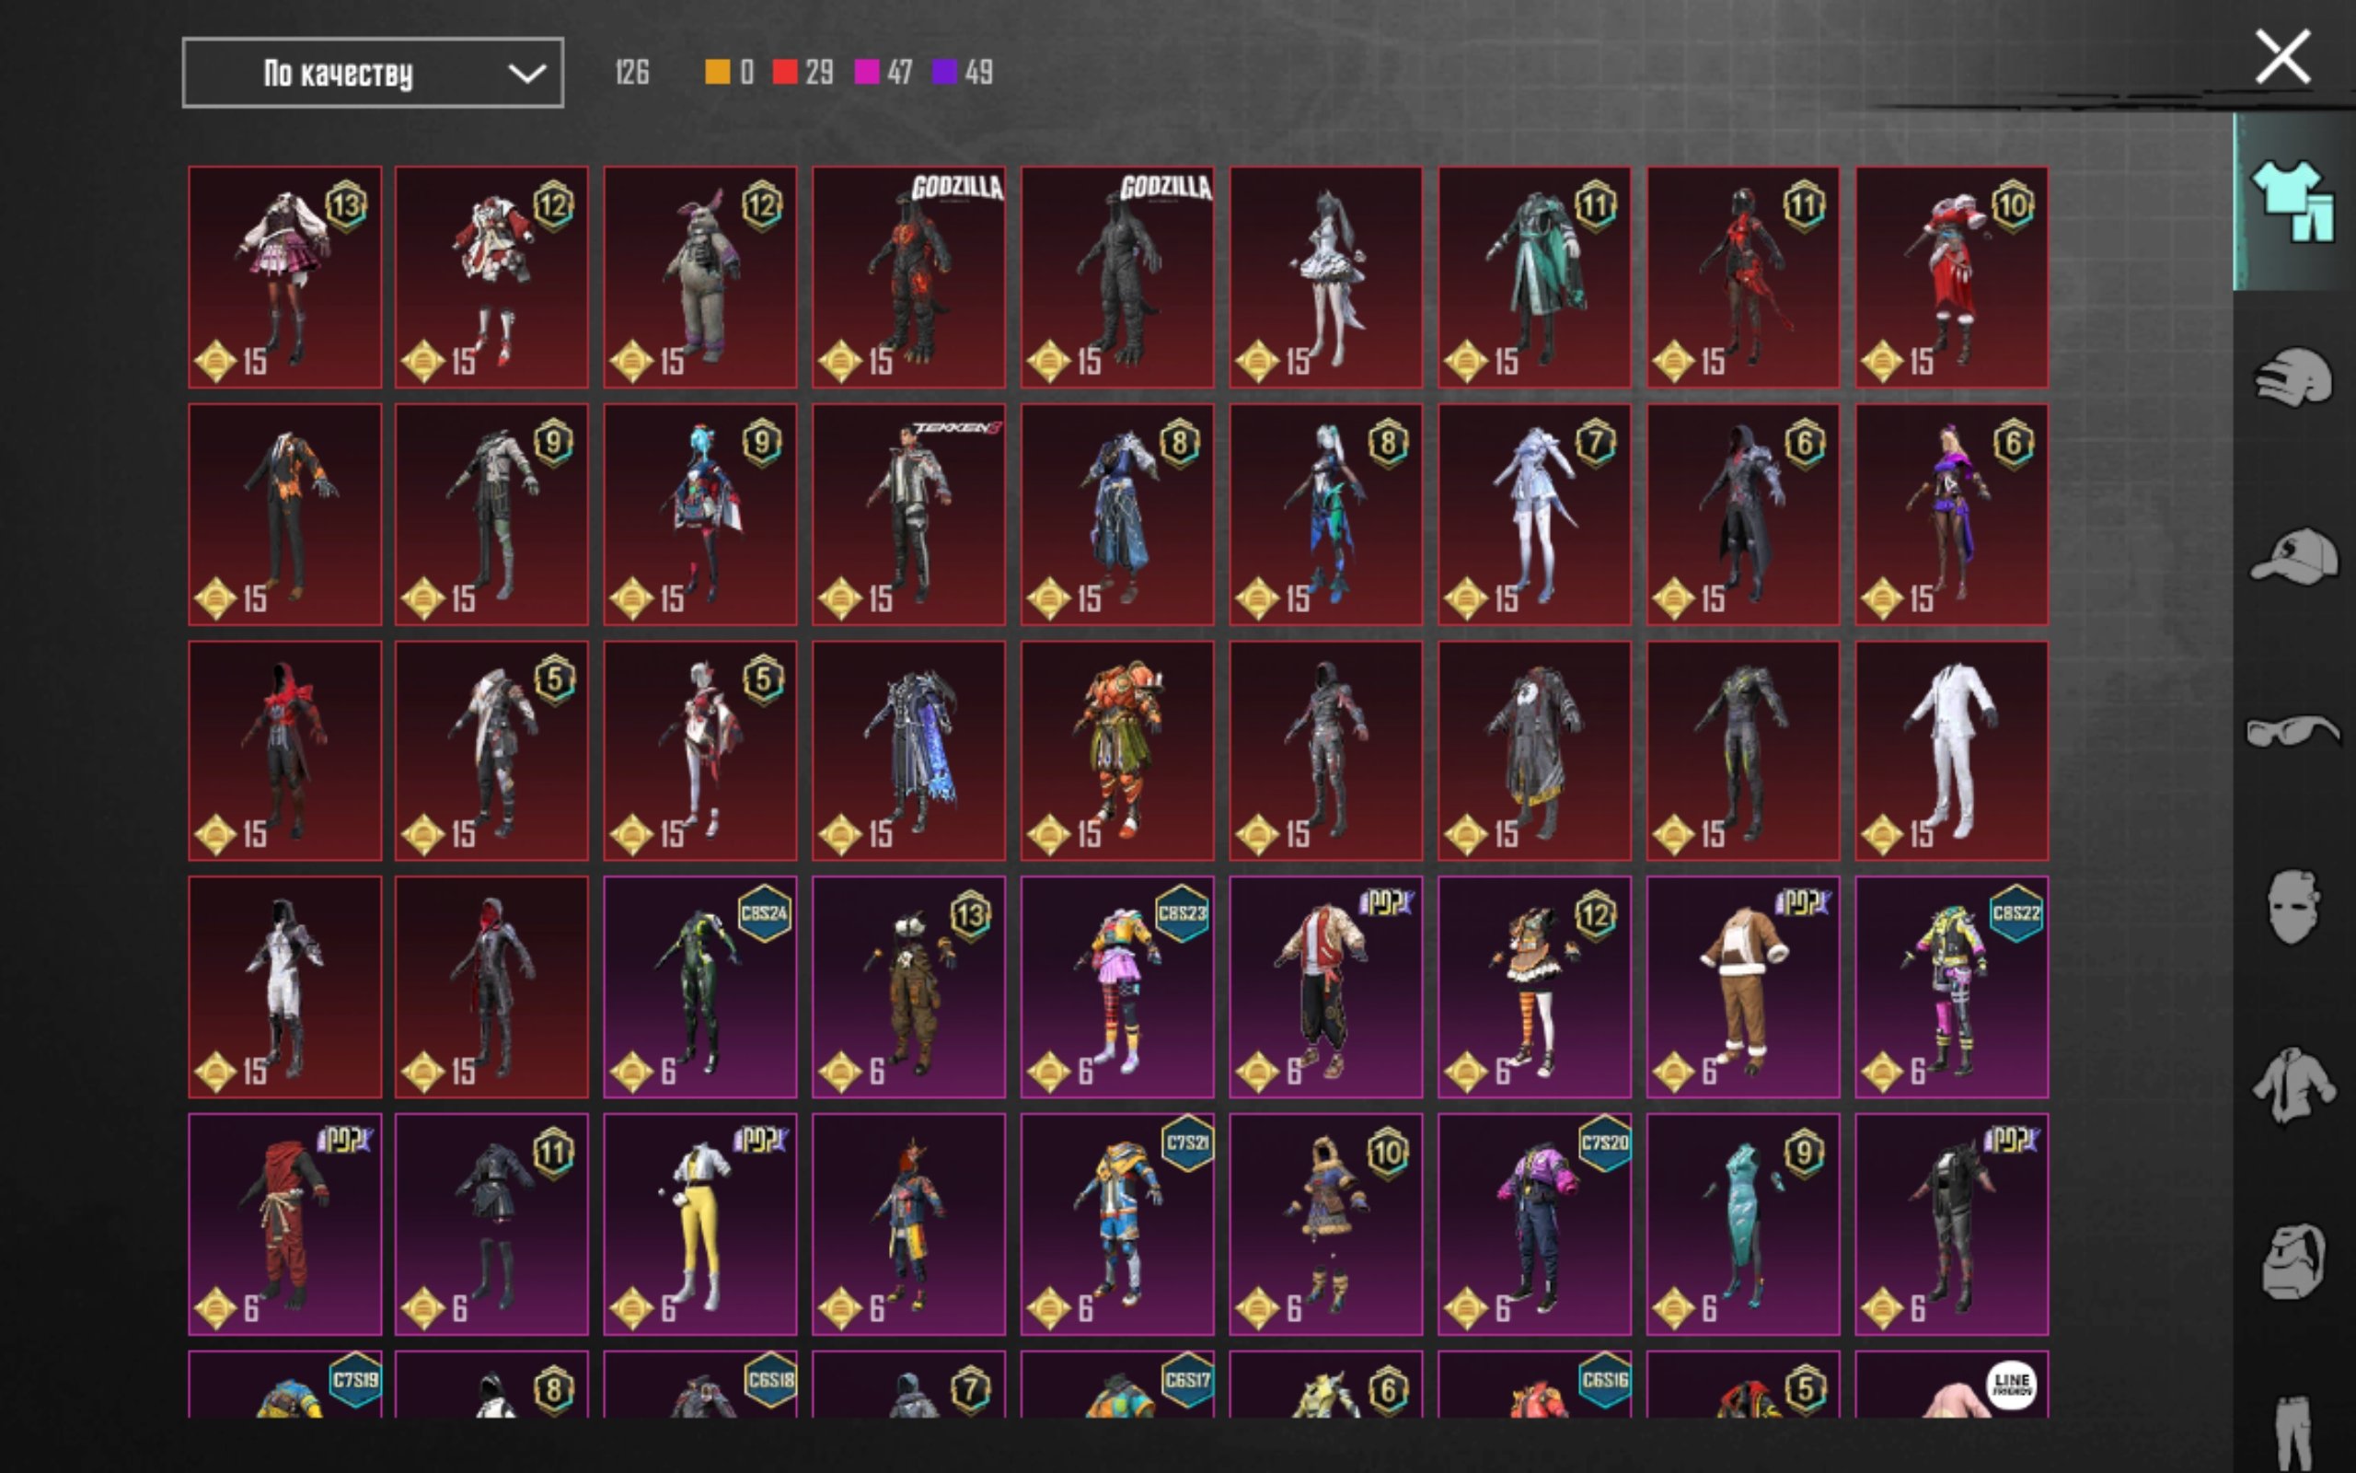Open the cap headwear category

click(2292, 556)
